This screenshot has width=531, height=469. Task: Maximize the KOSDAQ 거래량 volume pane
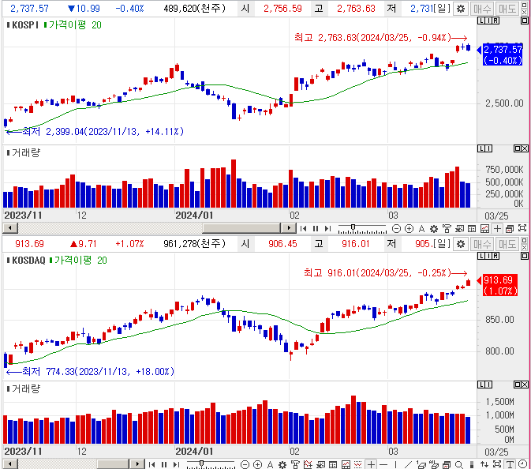point(518,385)
